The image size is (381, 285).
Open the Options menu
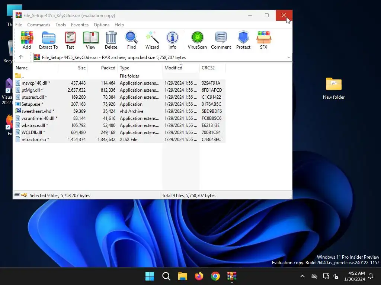[x=102, y=25]
